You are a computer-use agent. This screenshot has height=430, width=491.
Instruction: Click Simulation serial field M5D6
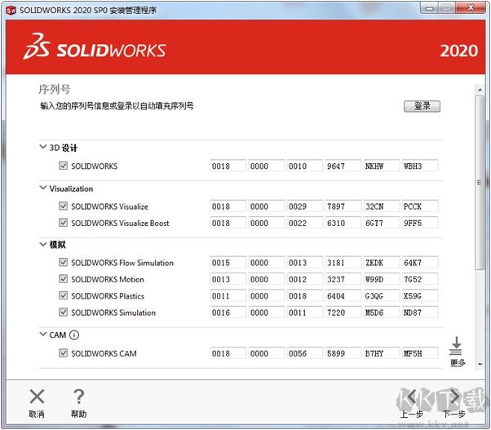point(382,313)
